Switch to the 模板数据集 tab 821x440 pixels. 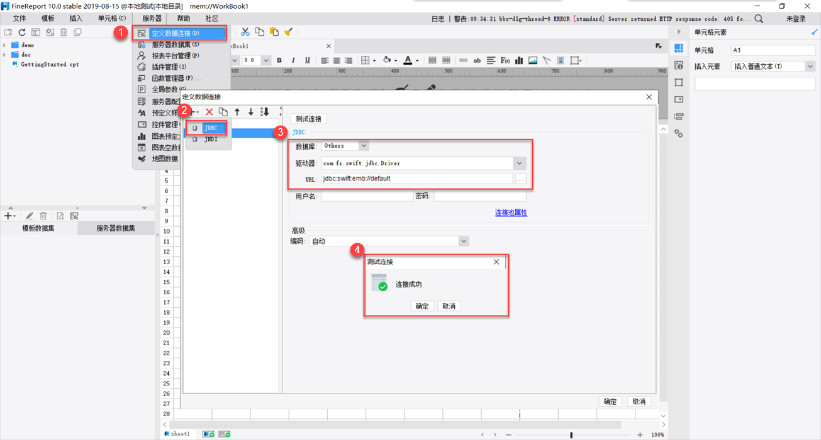coord(38,228)
